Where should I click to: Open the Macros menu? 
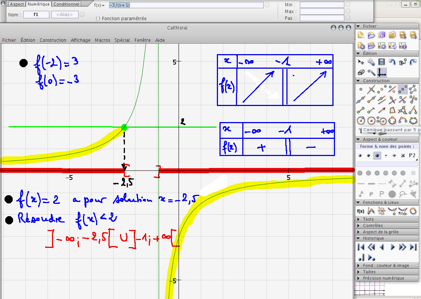pyautogui.click(x=102, y=40)
